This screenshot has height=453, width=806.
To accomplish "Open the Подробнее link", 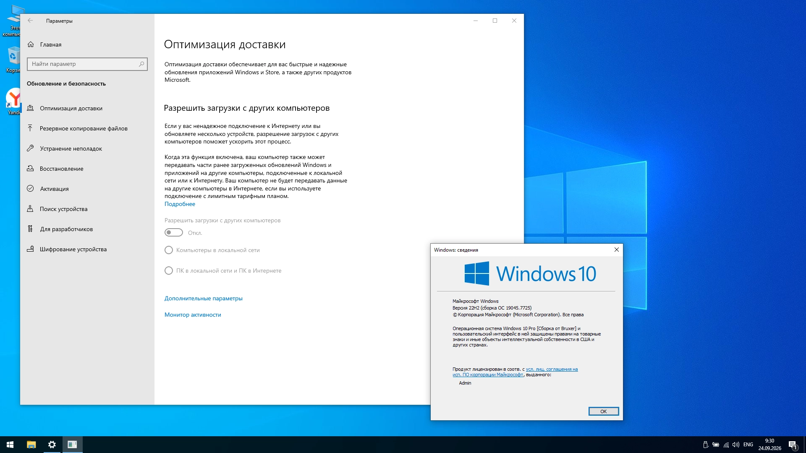I will point(180,204).
